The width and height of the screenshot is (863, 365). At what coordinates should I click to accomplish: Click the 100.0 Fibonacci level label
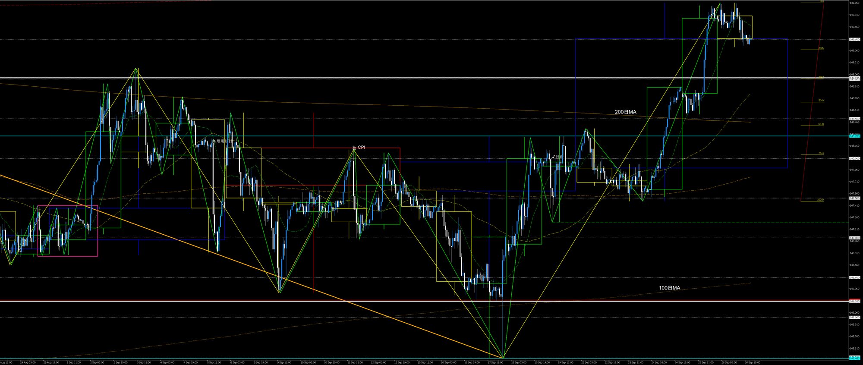[x=820, y=200]
